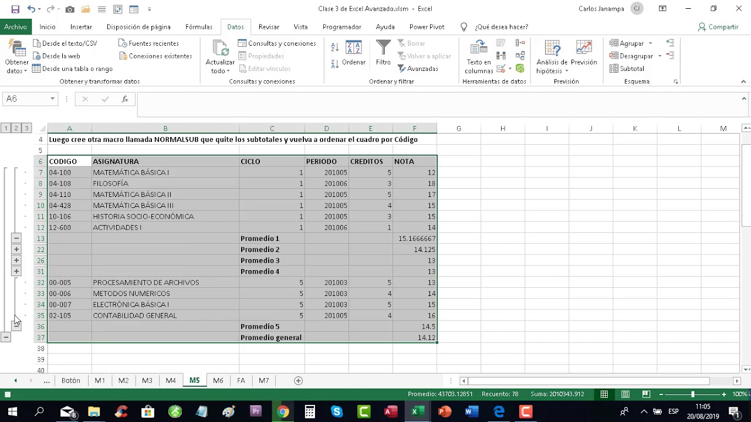
Task: Expand the Desagrupar dropdown arrow
Action: coord(659,56)
